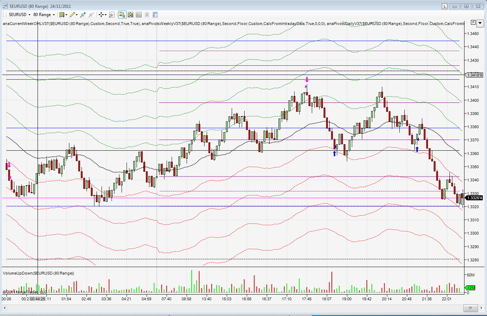Screen dimensions: 487x316
Task: Select the pencil drawing tools icon
Action: point(72,15)
